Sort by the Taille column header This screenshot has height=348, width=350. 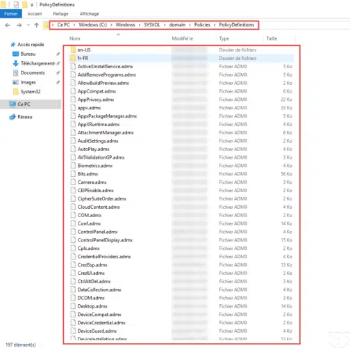272,38
